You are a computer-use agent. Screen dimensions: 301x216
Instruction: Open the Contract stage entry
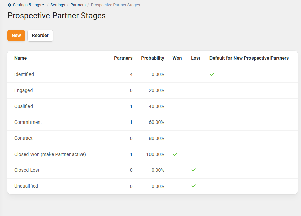[x=23, y=138]
